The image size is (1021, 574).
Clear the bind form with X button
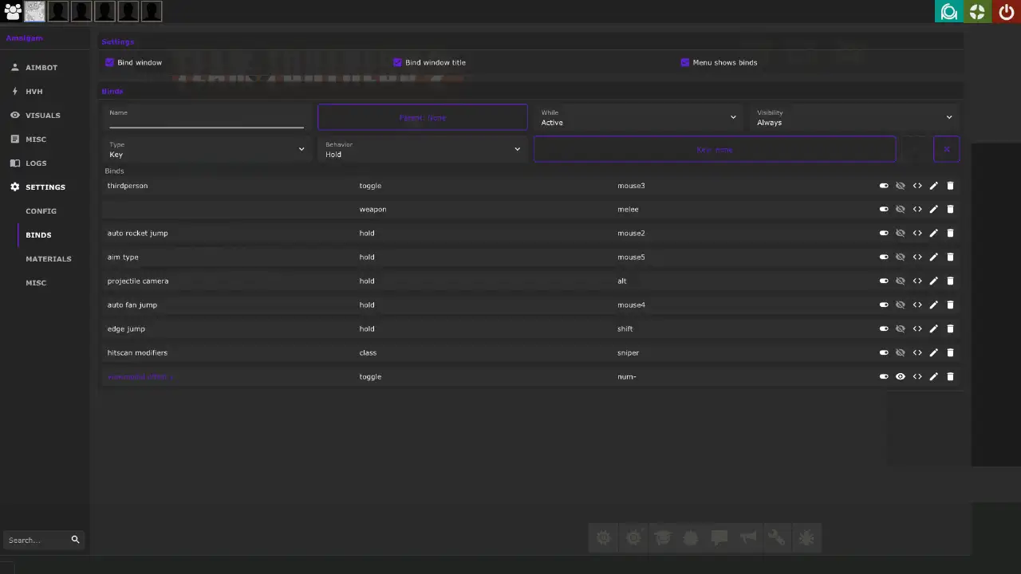click(x=947, y=149)
